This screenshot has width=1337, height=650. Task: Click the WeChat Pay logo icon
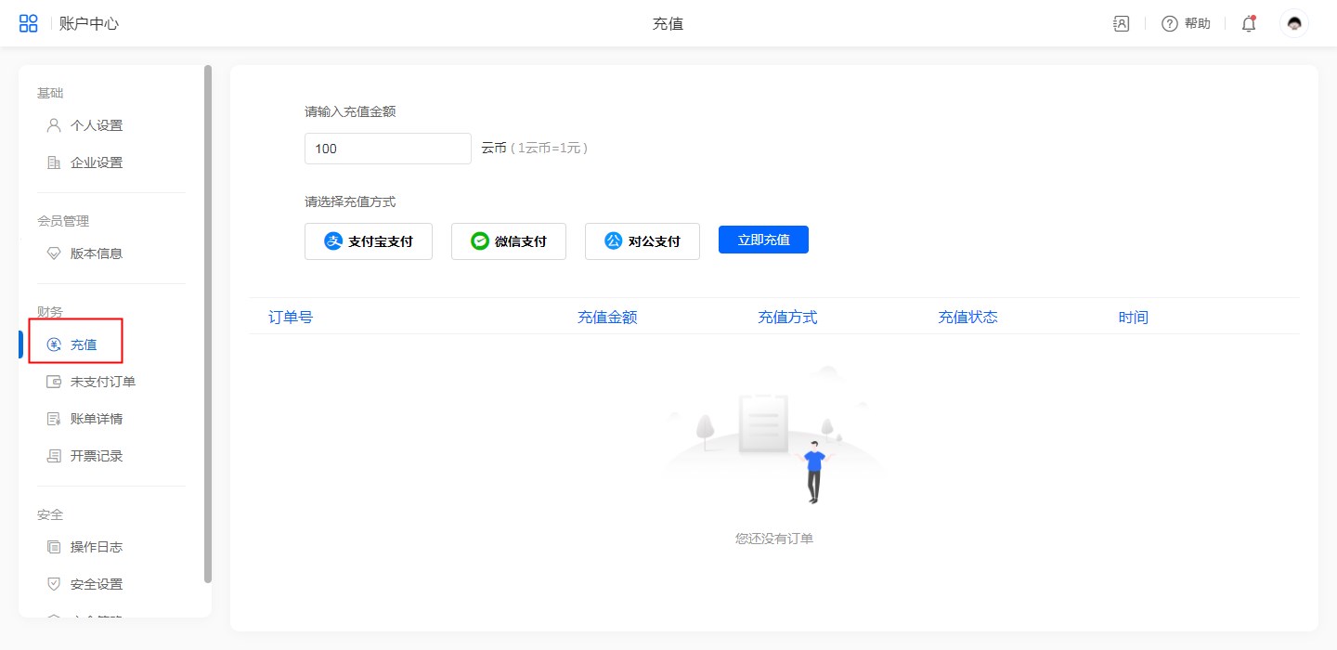pyautogui.click(x=480, y=241)
